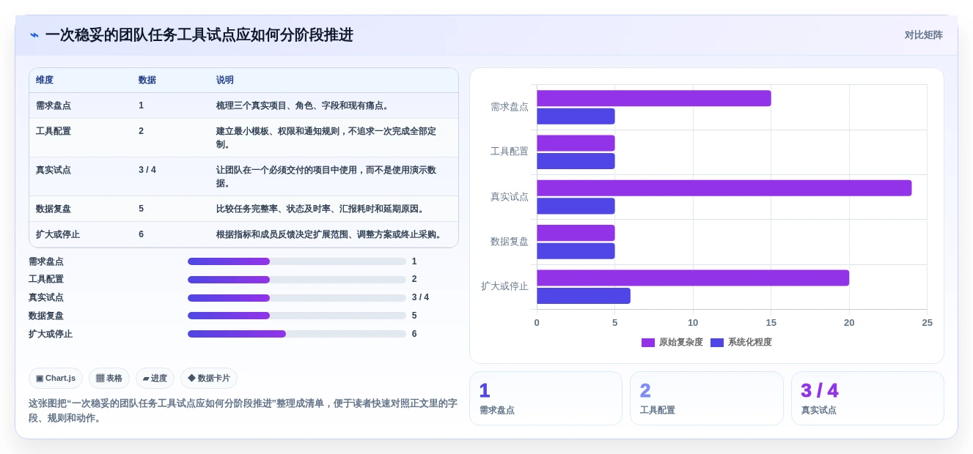Select the 数据卡片 tag chip
This screenshot has height=454, width=973.
pyautogui.click(x=209, y=378)
